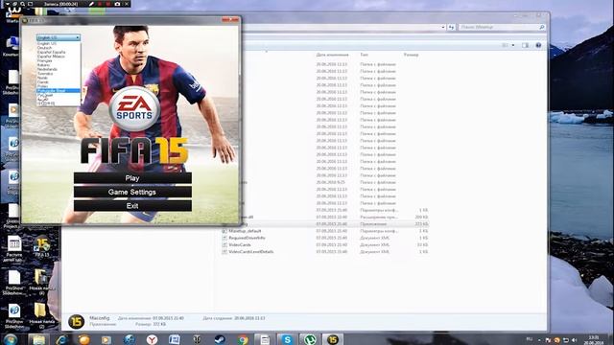Open the Explorer address bar history dropdown
Screen dimensions: 614x345
pyautogui.click(x=443, y=27)
